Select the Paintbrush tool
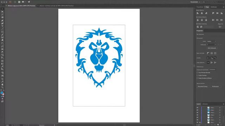 [x=2, y=35]
